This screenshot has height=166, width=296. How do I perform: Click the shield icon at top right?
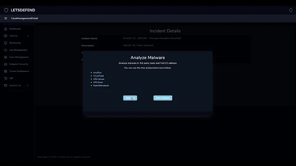pyautogui.click(x=291, y=10)
